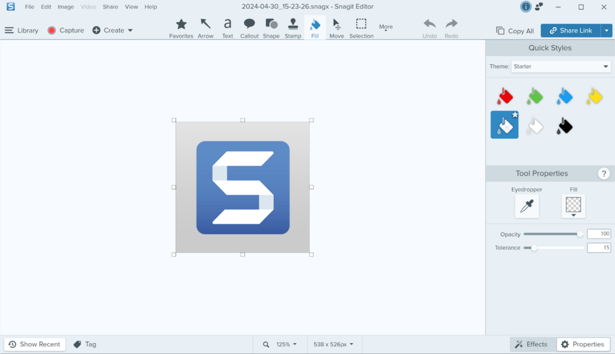Select the Selection tool
The width and height of the screenshot is (615, 354).
[361, 27]
